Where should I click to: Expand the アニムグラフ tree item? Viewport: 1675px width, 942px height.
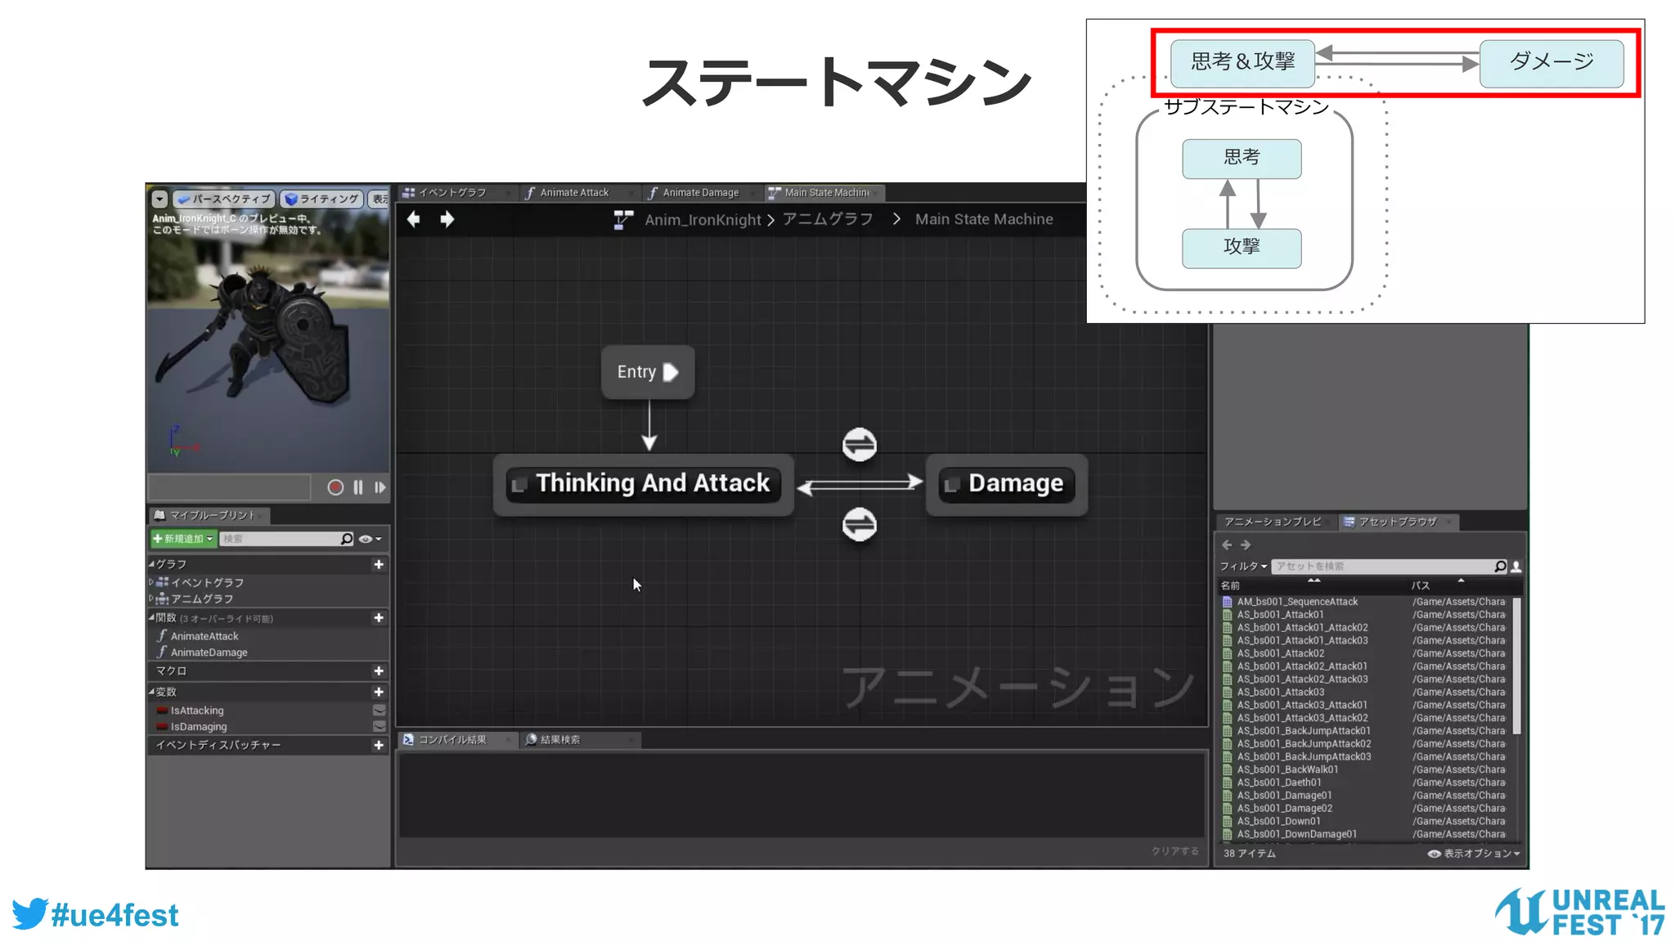coord(151,599)
